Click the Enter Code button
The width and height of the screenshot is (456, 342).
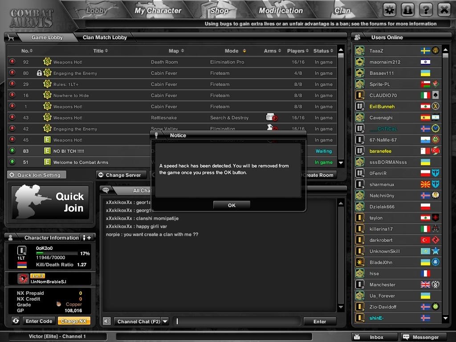[x=39, y=321]
